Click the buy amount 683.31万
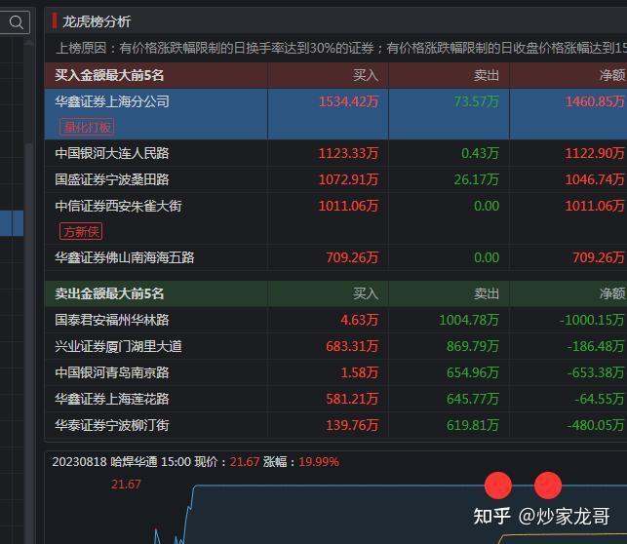 352,346
